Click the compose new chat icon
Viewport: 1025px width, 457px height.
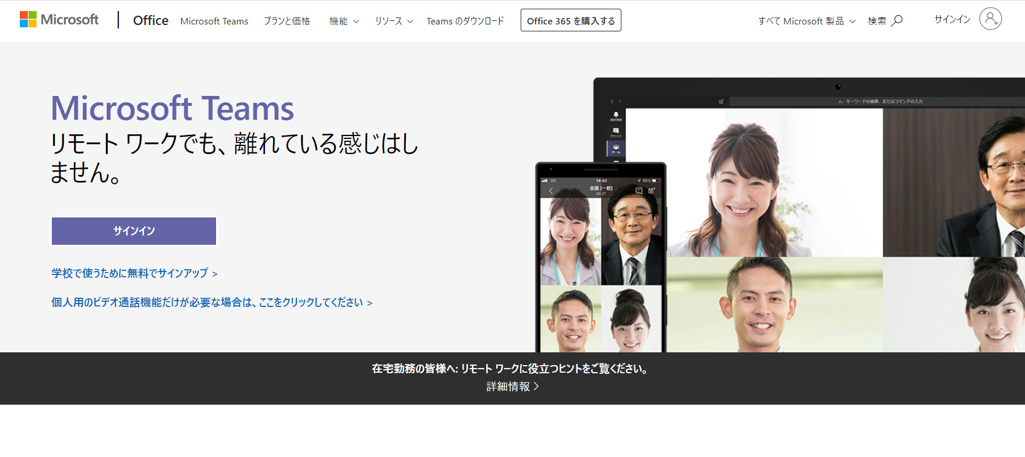pos(721,101)
